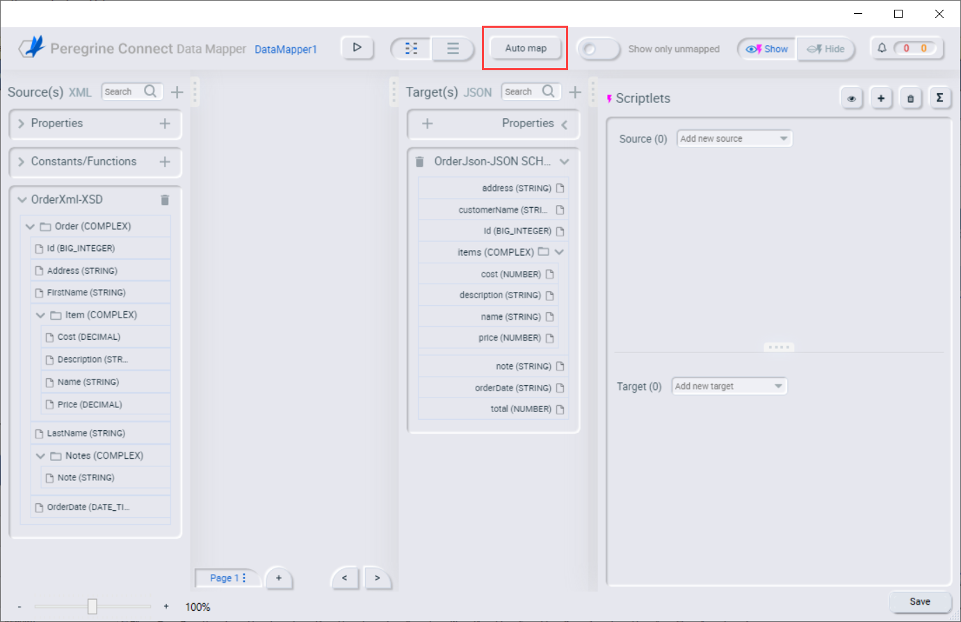The image size is (961, 622).
Task: Open the Add new target dropdown
Action: [729, 386]
